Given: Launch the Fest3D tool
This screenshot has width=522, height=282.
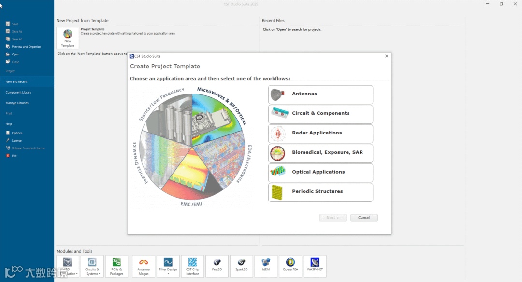Looking at the screenshot, I should pyautogui.click(x=217, y=267).
